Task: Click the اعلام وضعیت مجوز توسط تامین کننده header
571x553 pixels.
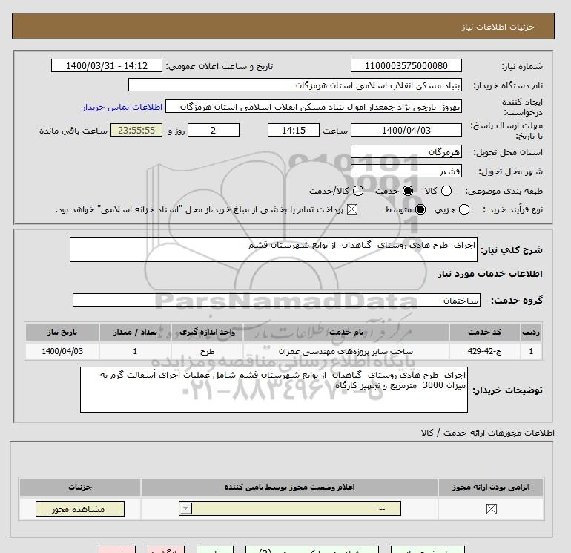Action: click(x=289, y=487)
